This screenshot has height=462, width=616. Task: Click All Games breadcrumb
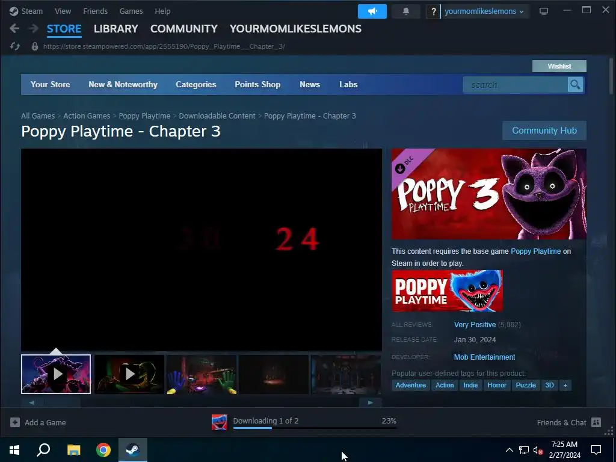pos(38,116)
